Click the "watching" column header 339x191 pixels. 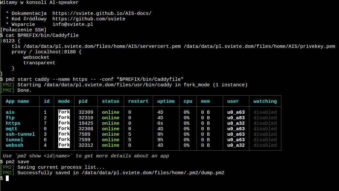(x=265, y=101)
